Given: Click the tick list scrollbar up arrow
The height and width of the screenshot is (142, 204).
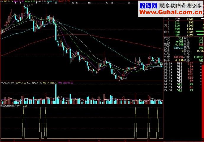Looking at the screenshot, I should point(203,64).
